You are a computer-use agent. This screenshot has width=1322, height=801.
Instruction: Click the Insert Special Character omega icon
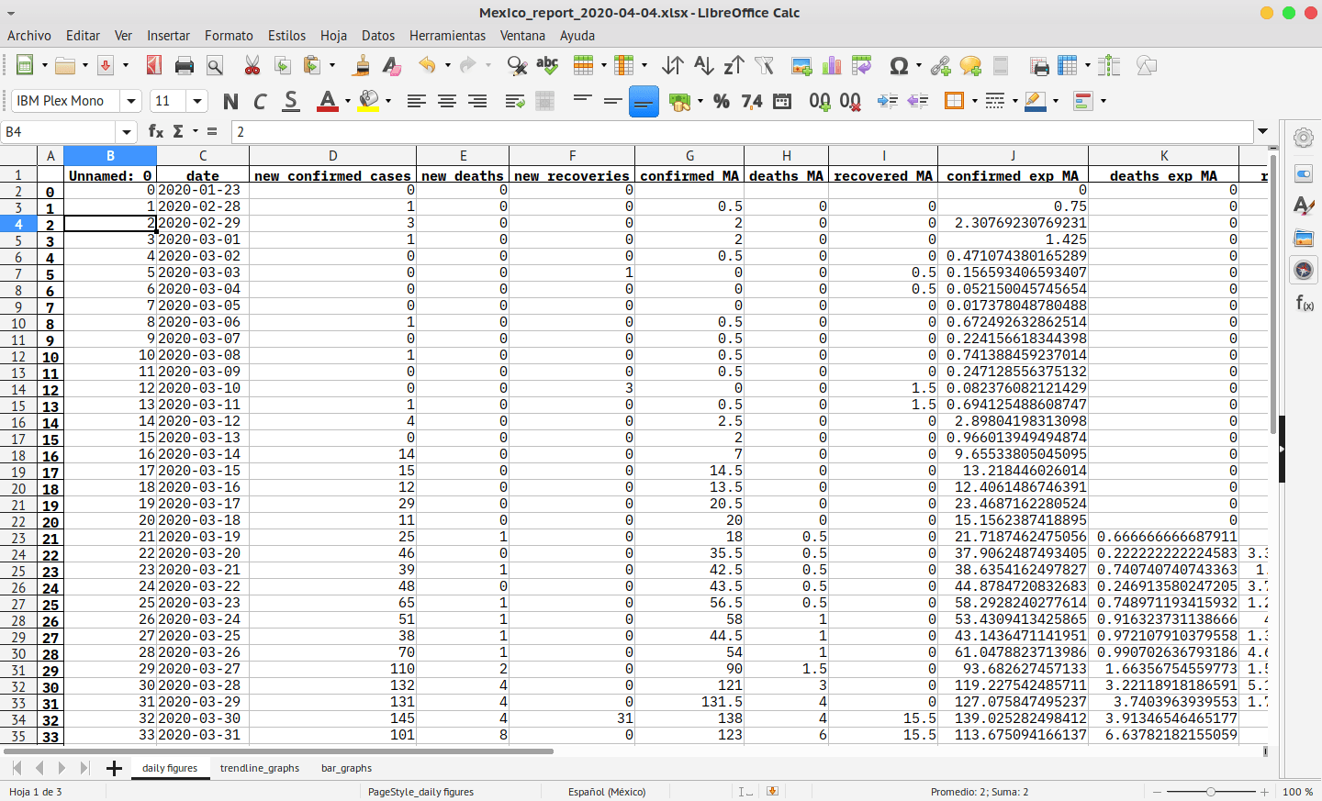899,66
